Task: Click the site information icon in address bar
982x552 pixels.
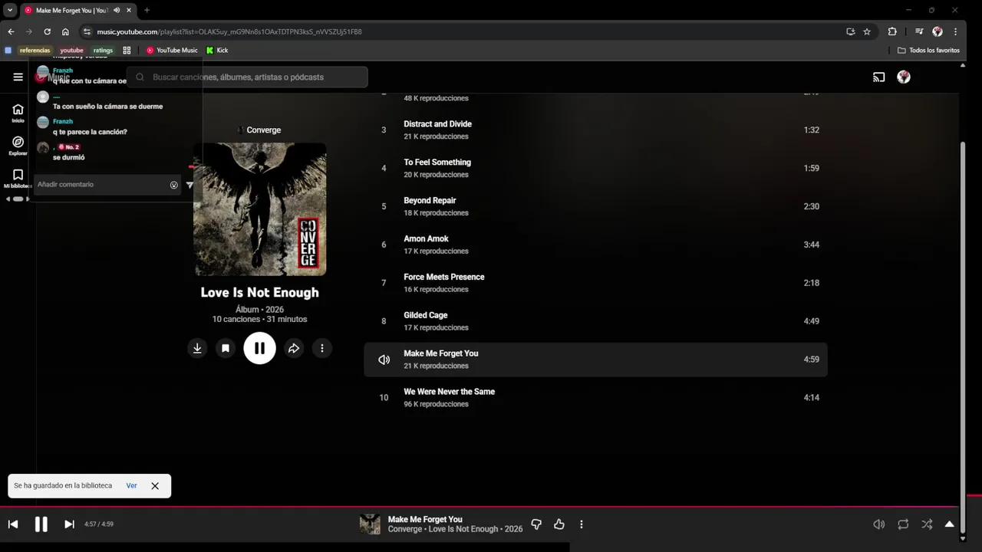Action: click(87, 31)
